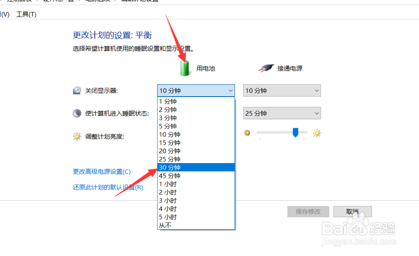This screenshot has width=419, height=256.
Task: Click 电源选项 in the breadcrumb path
Action: (x=98, y=1)
